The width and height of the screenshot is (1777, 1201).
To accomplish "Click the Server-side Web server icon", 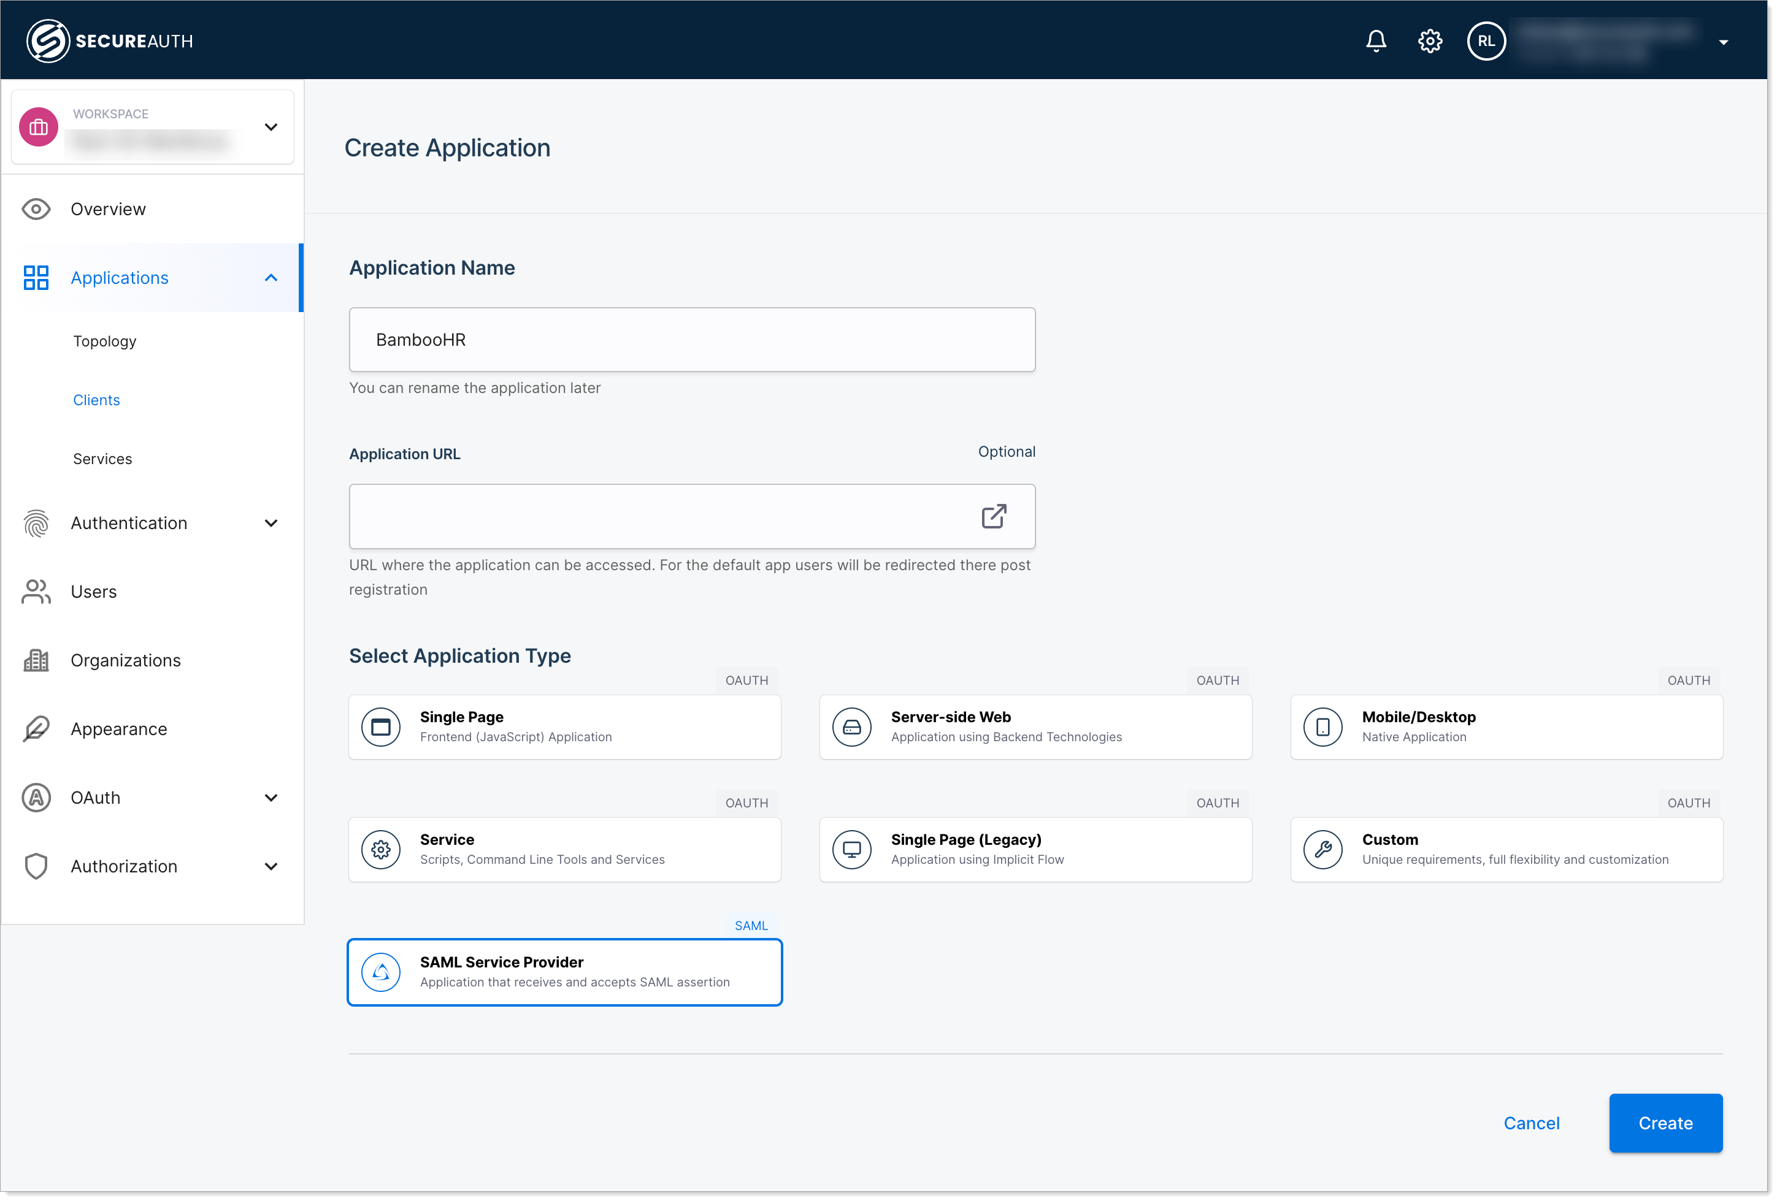I will point(852,726).
